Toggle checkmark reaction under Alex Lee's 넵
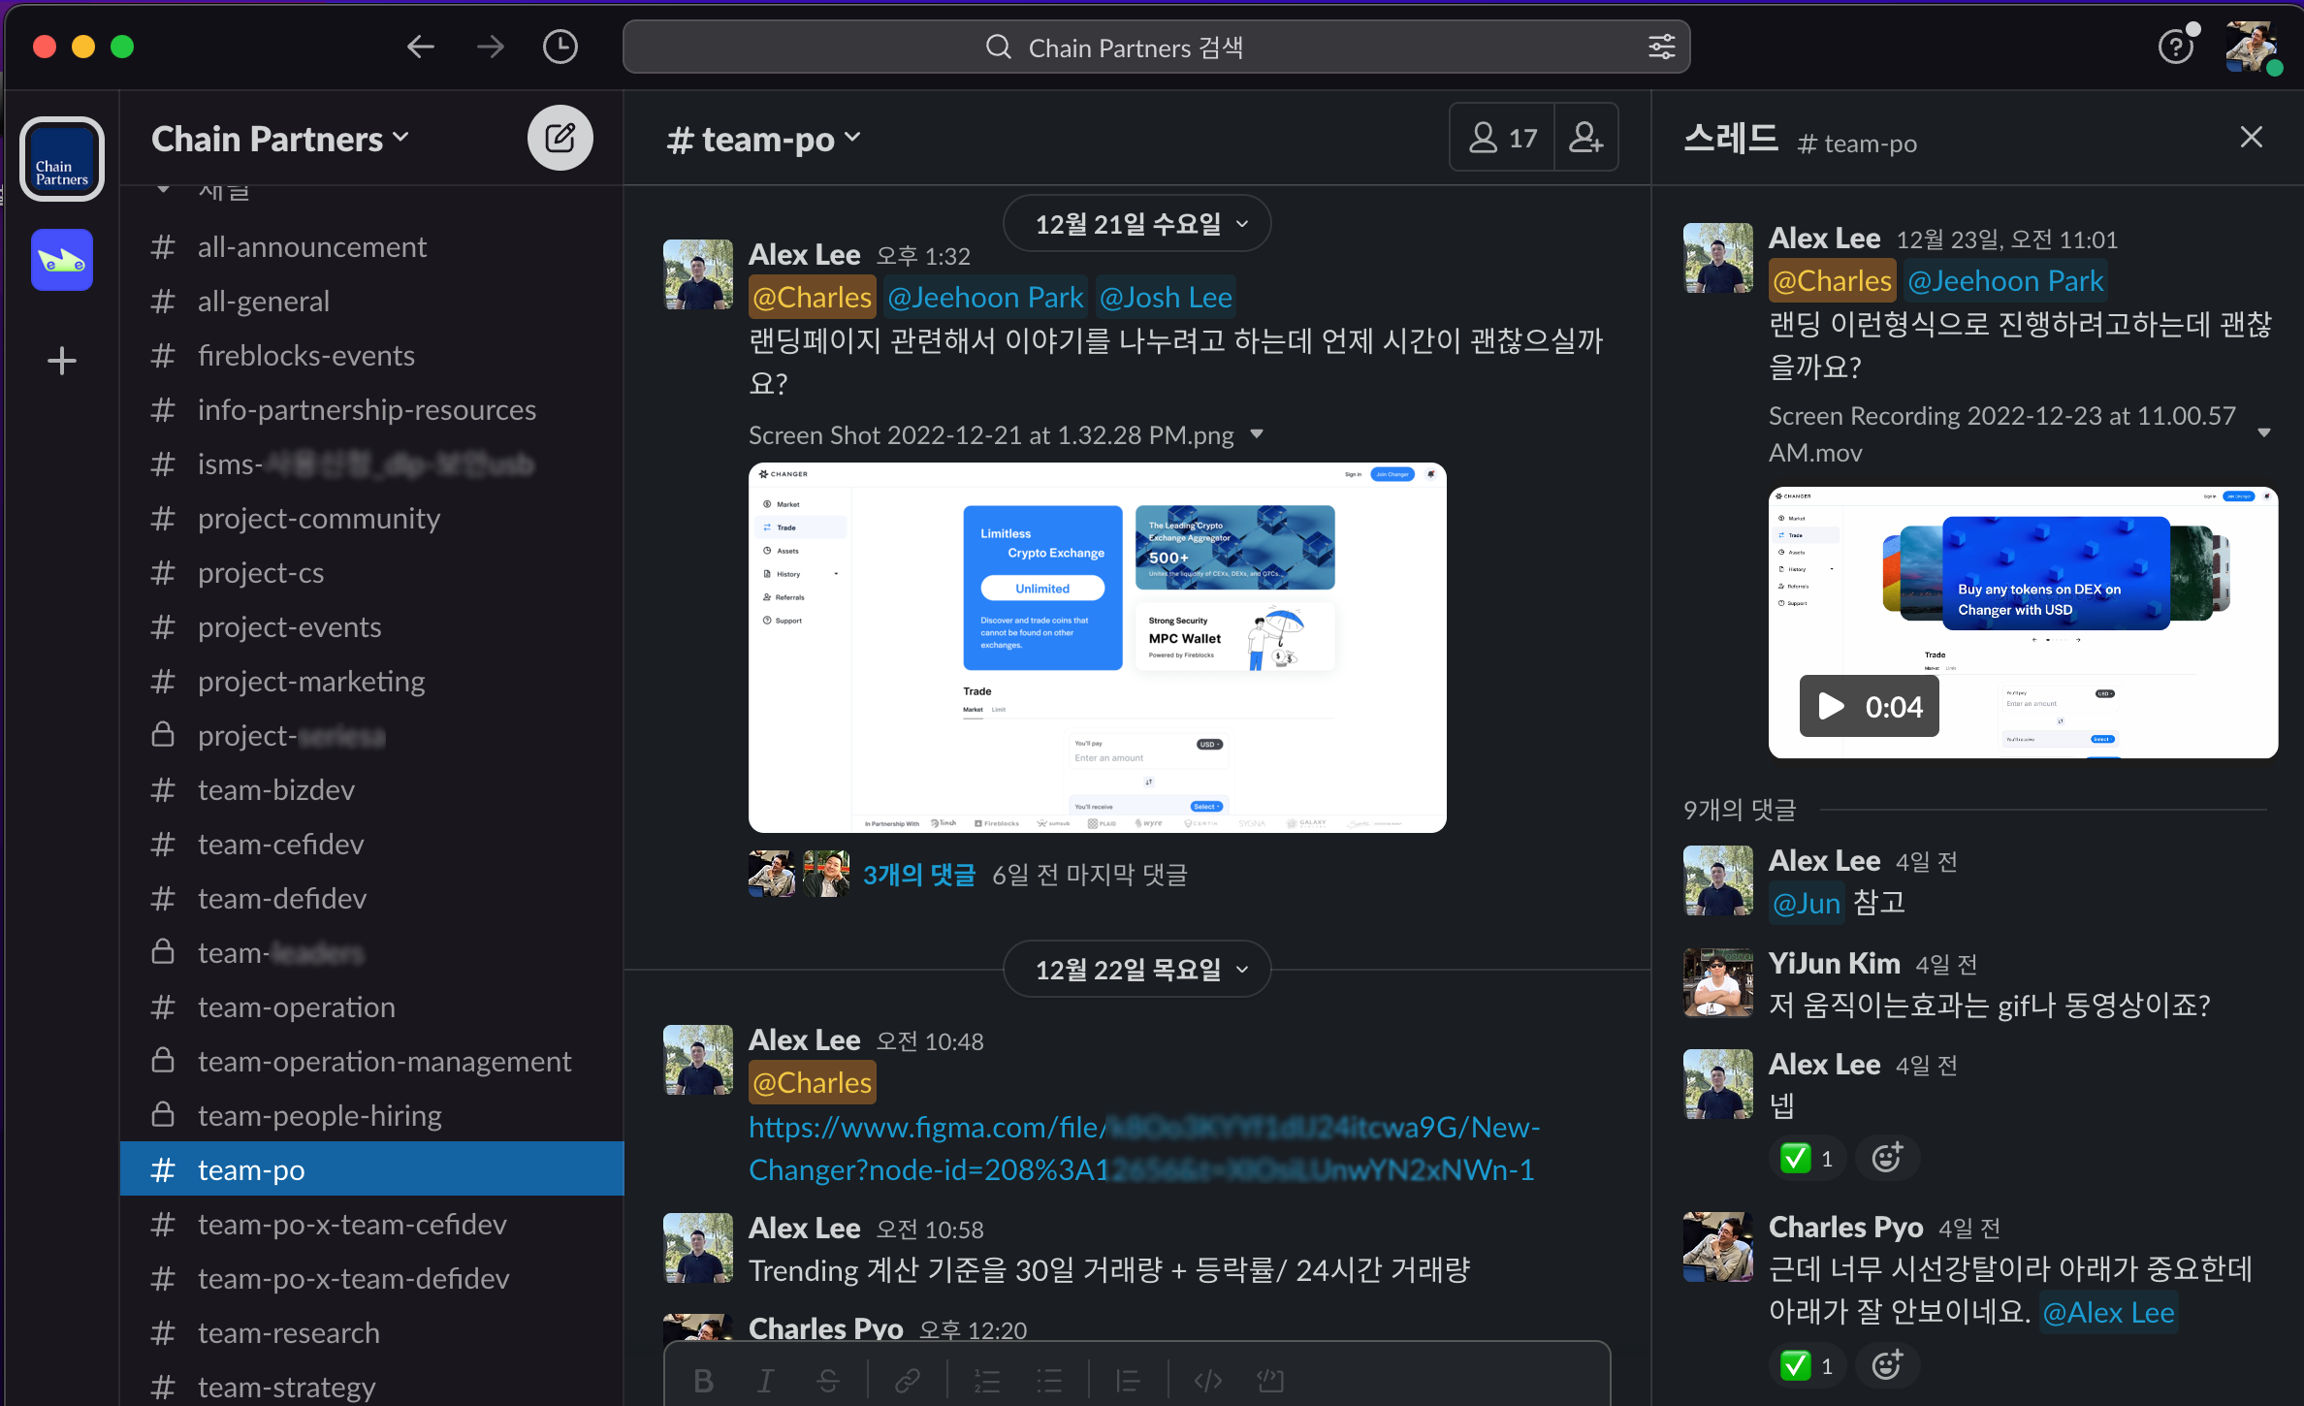2304x1406 pixels. pos(1807,1158)
